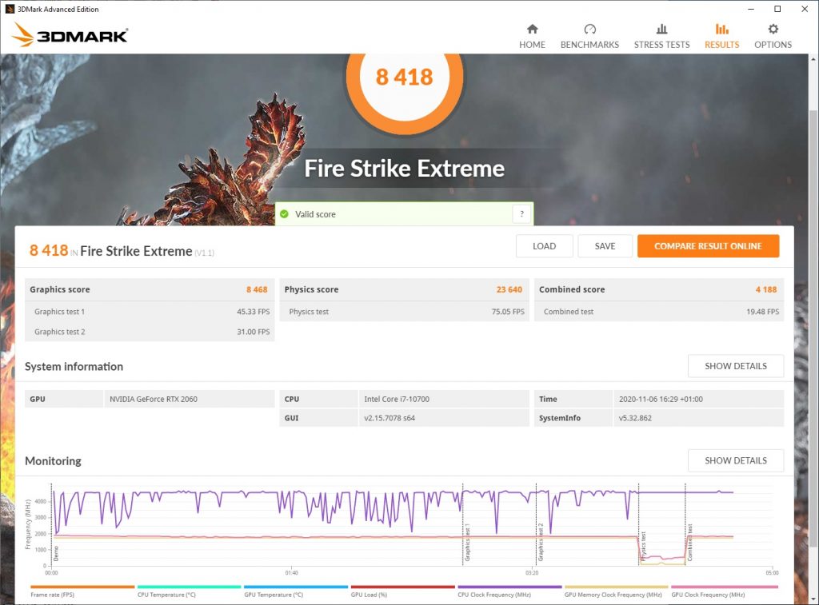The width and height of the screenshot is (819, 605).
Task: Click the Valid score label
Action: point(315,214)
